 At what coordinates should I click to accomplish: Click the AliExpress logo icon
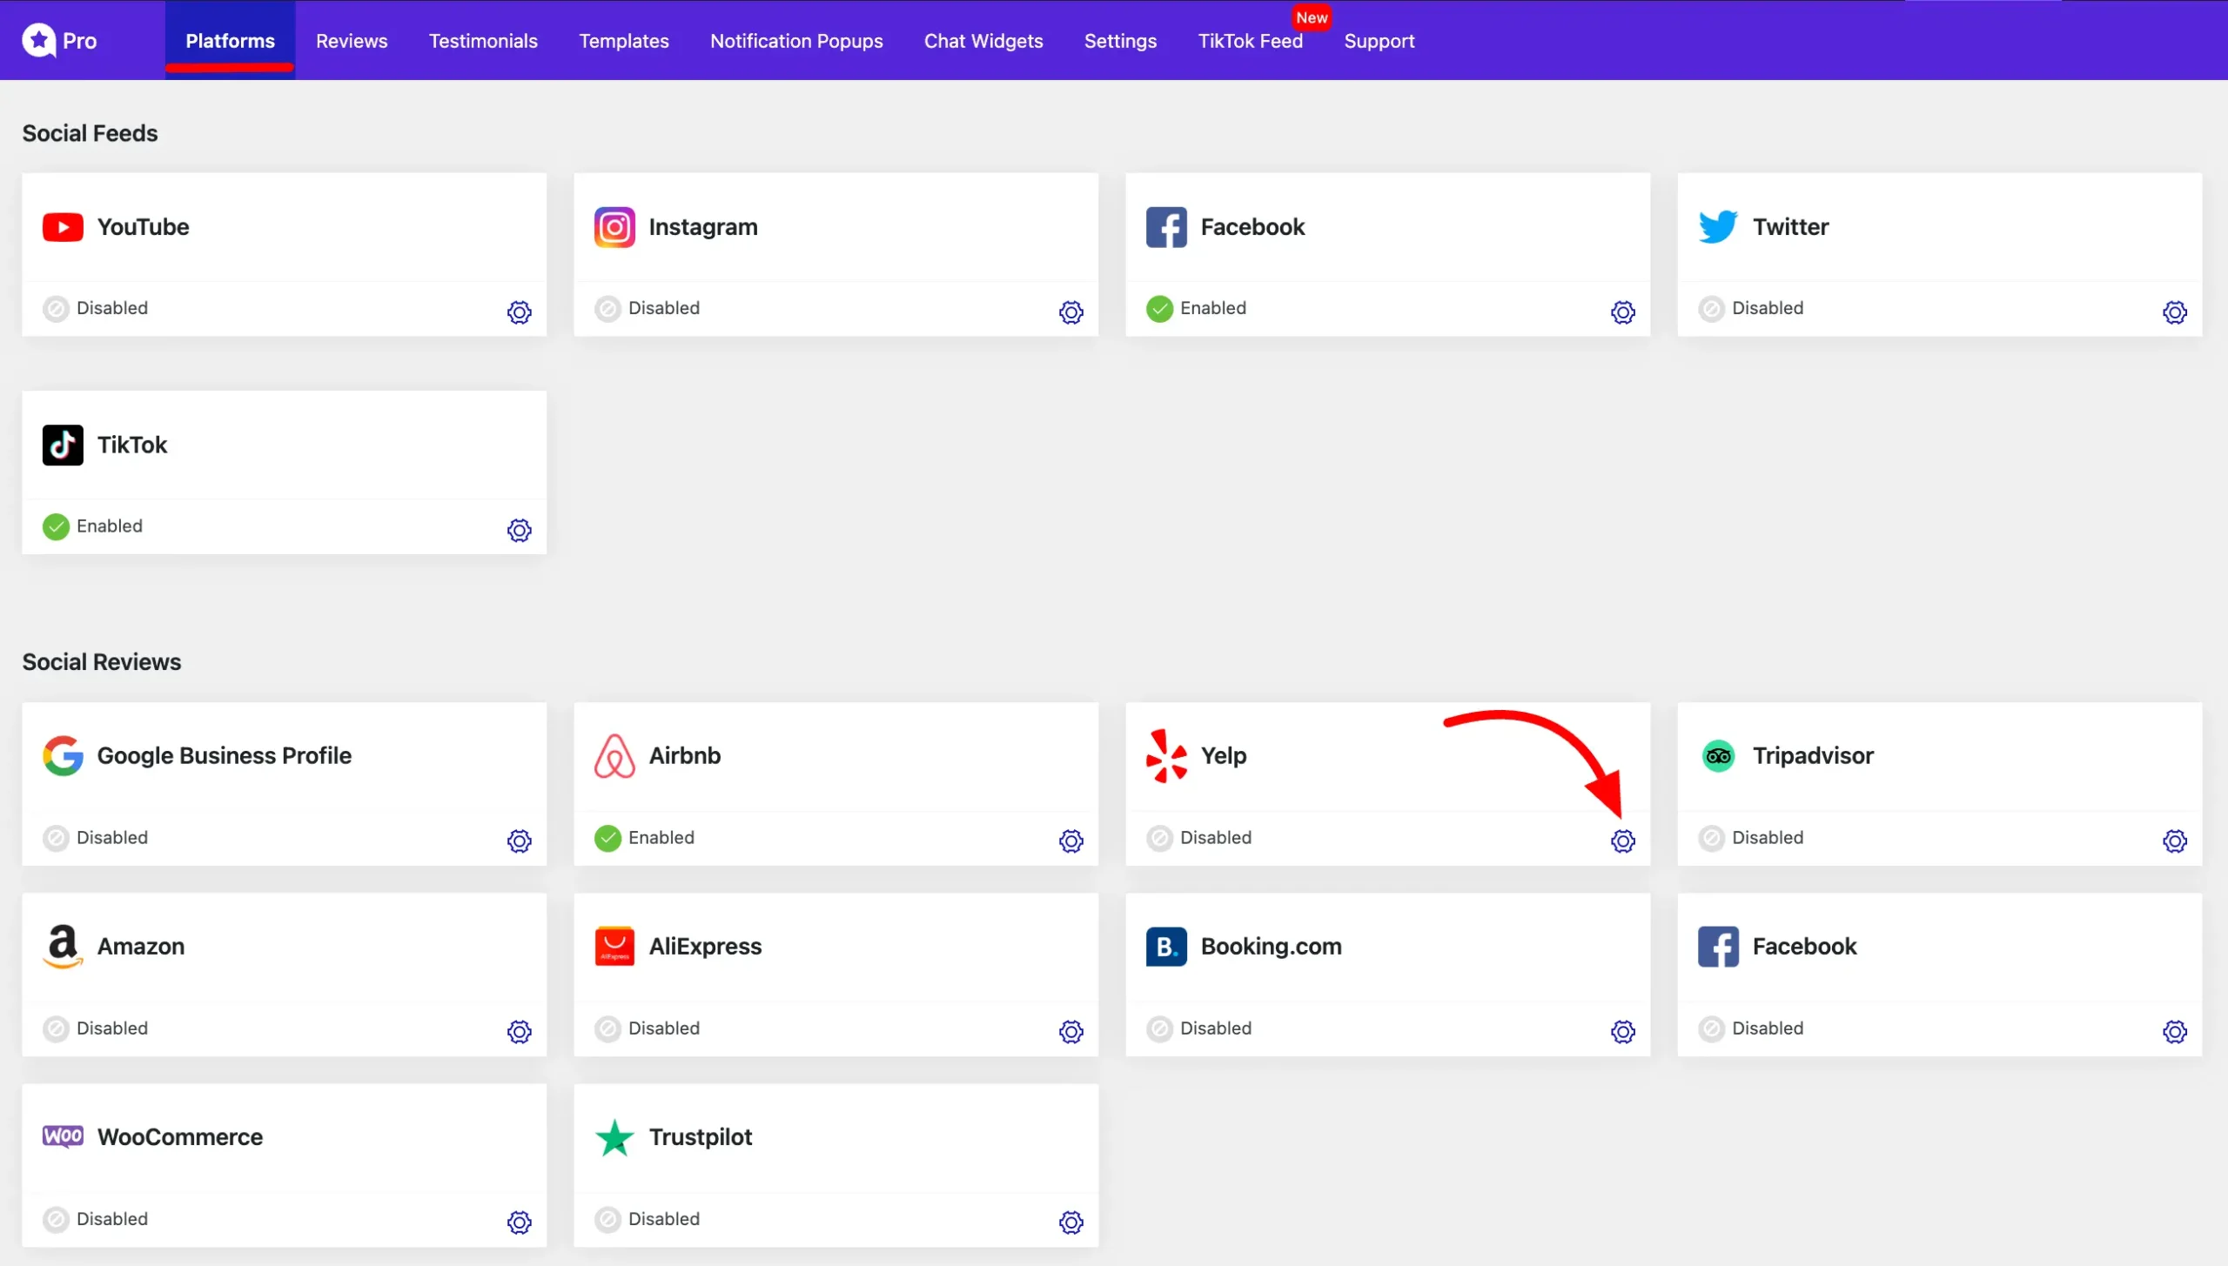(x=614, y=946)
